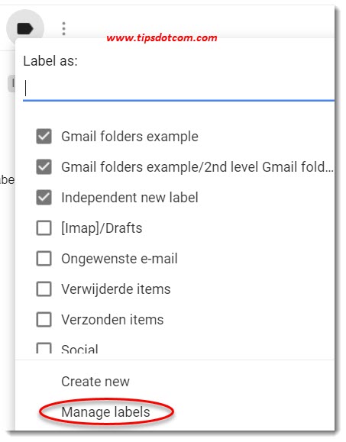The image size is (346, 442).
Task: Click the Label as search input field
Action: [179, 89]
